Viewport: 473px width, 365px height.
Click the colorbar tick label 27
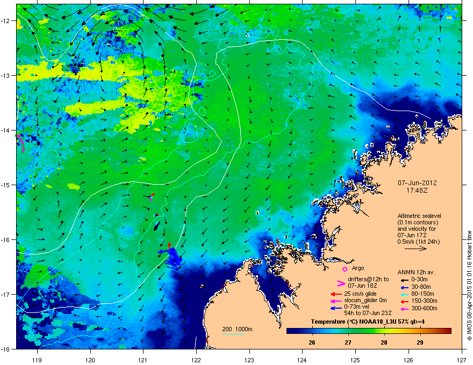348,342
